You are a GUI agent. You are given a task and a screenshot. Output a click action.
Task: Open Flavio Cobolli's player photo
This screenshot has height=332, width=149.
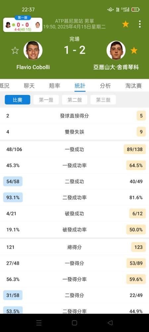[x=33, y=50]
